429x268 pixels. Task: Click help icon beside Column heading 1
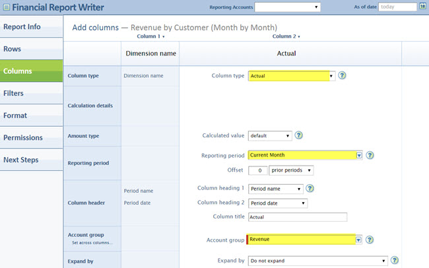pos(310,189)
